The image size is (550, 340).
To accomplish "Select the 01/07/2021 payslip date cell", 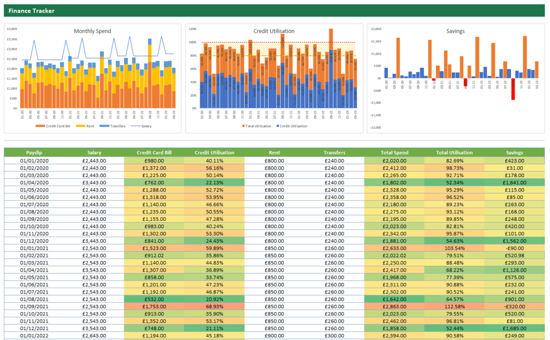I will [x=34, y=292].
